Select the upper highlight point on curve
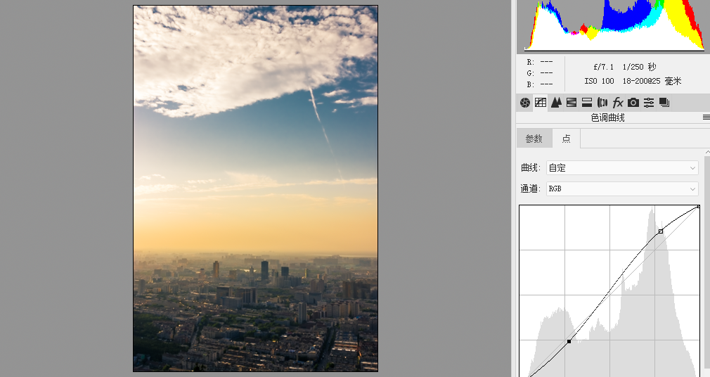Image resolution: width=710 pixels, height=377 pixels. click(661, 231)
